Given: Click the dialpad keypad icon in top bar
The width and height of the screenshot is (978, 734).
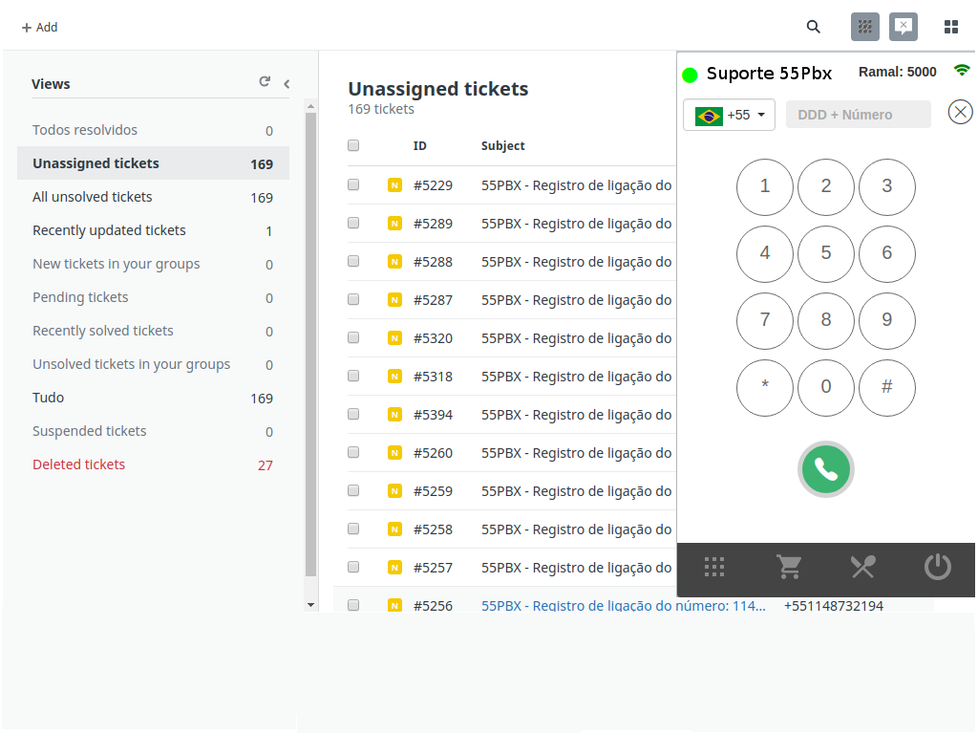Looking at the screenshot, I should pos(864,27).
